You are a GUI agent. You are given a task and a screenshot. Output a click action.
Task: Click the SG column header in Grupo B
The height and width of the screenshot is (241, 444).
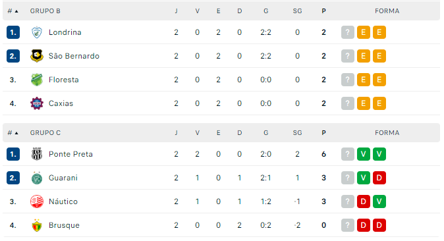click(x=297, y=11)
